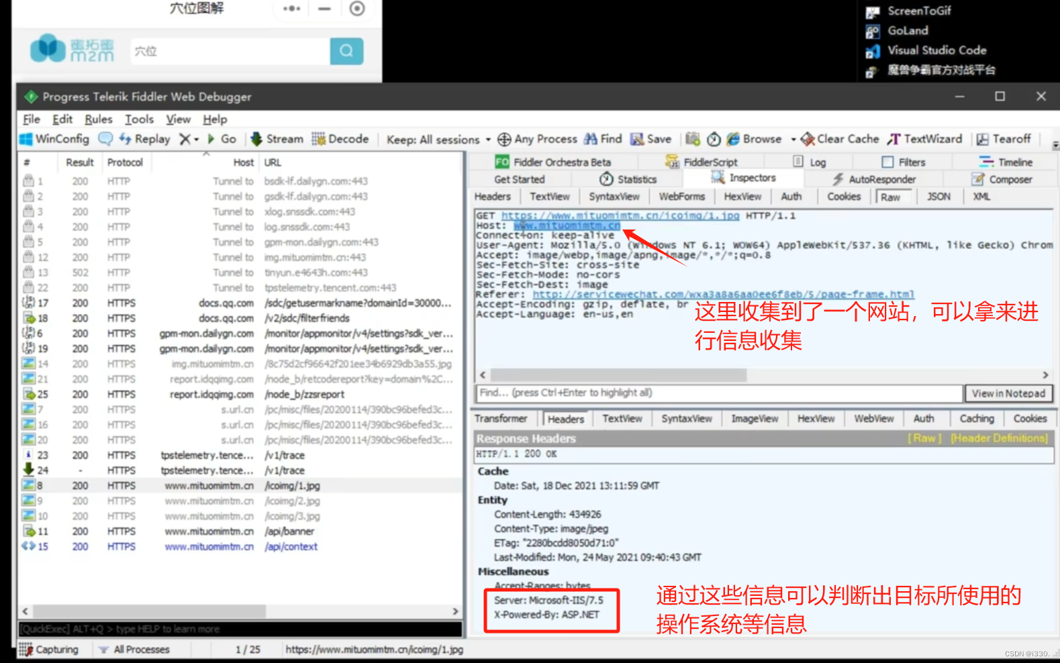This screenshot has width=1060, height=663.
Task: Click the Go resume button
Action: pyautogui.click(x=222, y=139)
